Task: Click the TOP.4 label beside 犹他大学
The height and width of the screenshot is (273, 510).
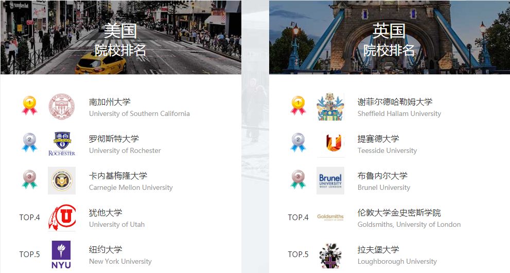Action: pyautogui.click(x=30, y=218)
